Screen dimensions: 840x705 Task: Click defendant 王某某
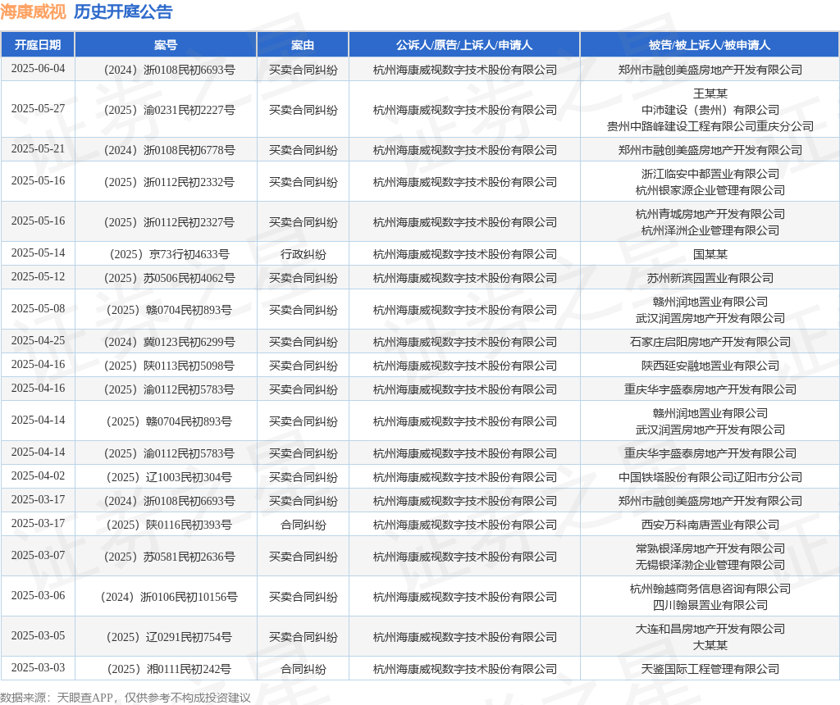click(710, 93)
